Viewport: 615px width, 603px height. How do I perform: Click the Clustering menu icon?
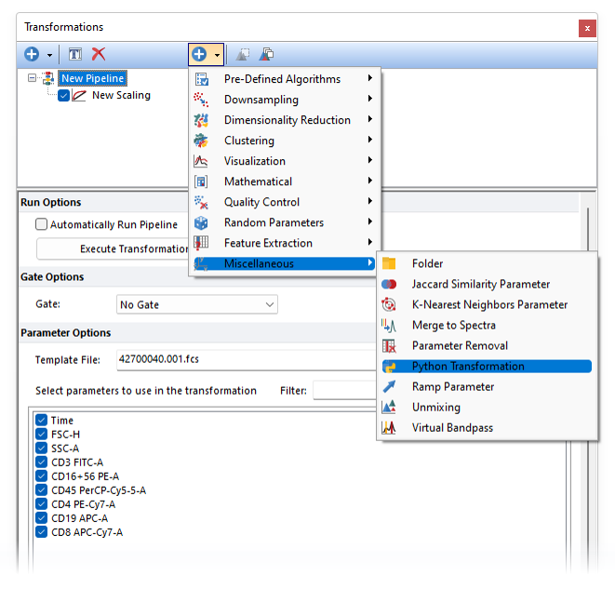[201, 141]
